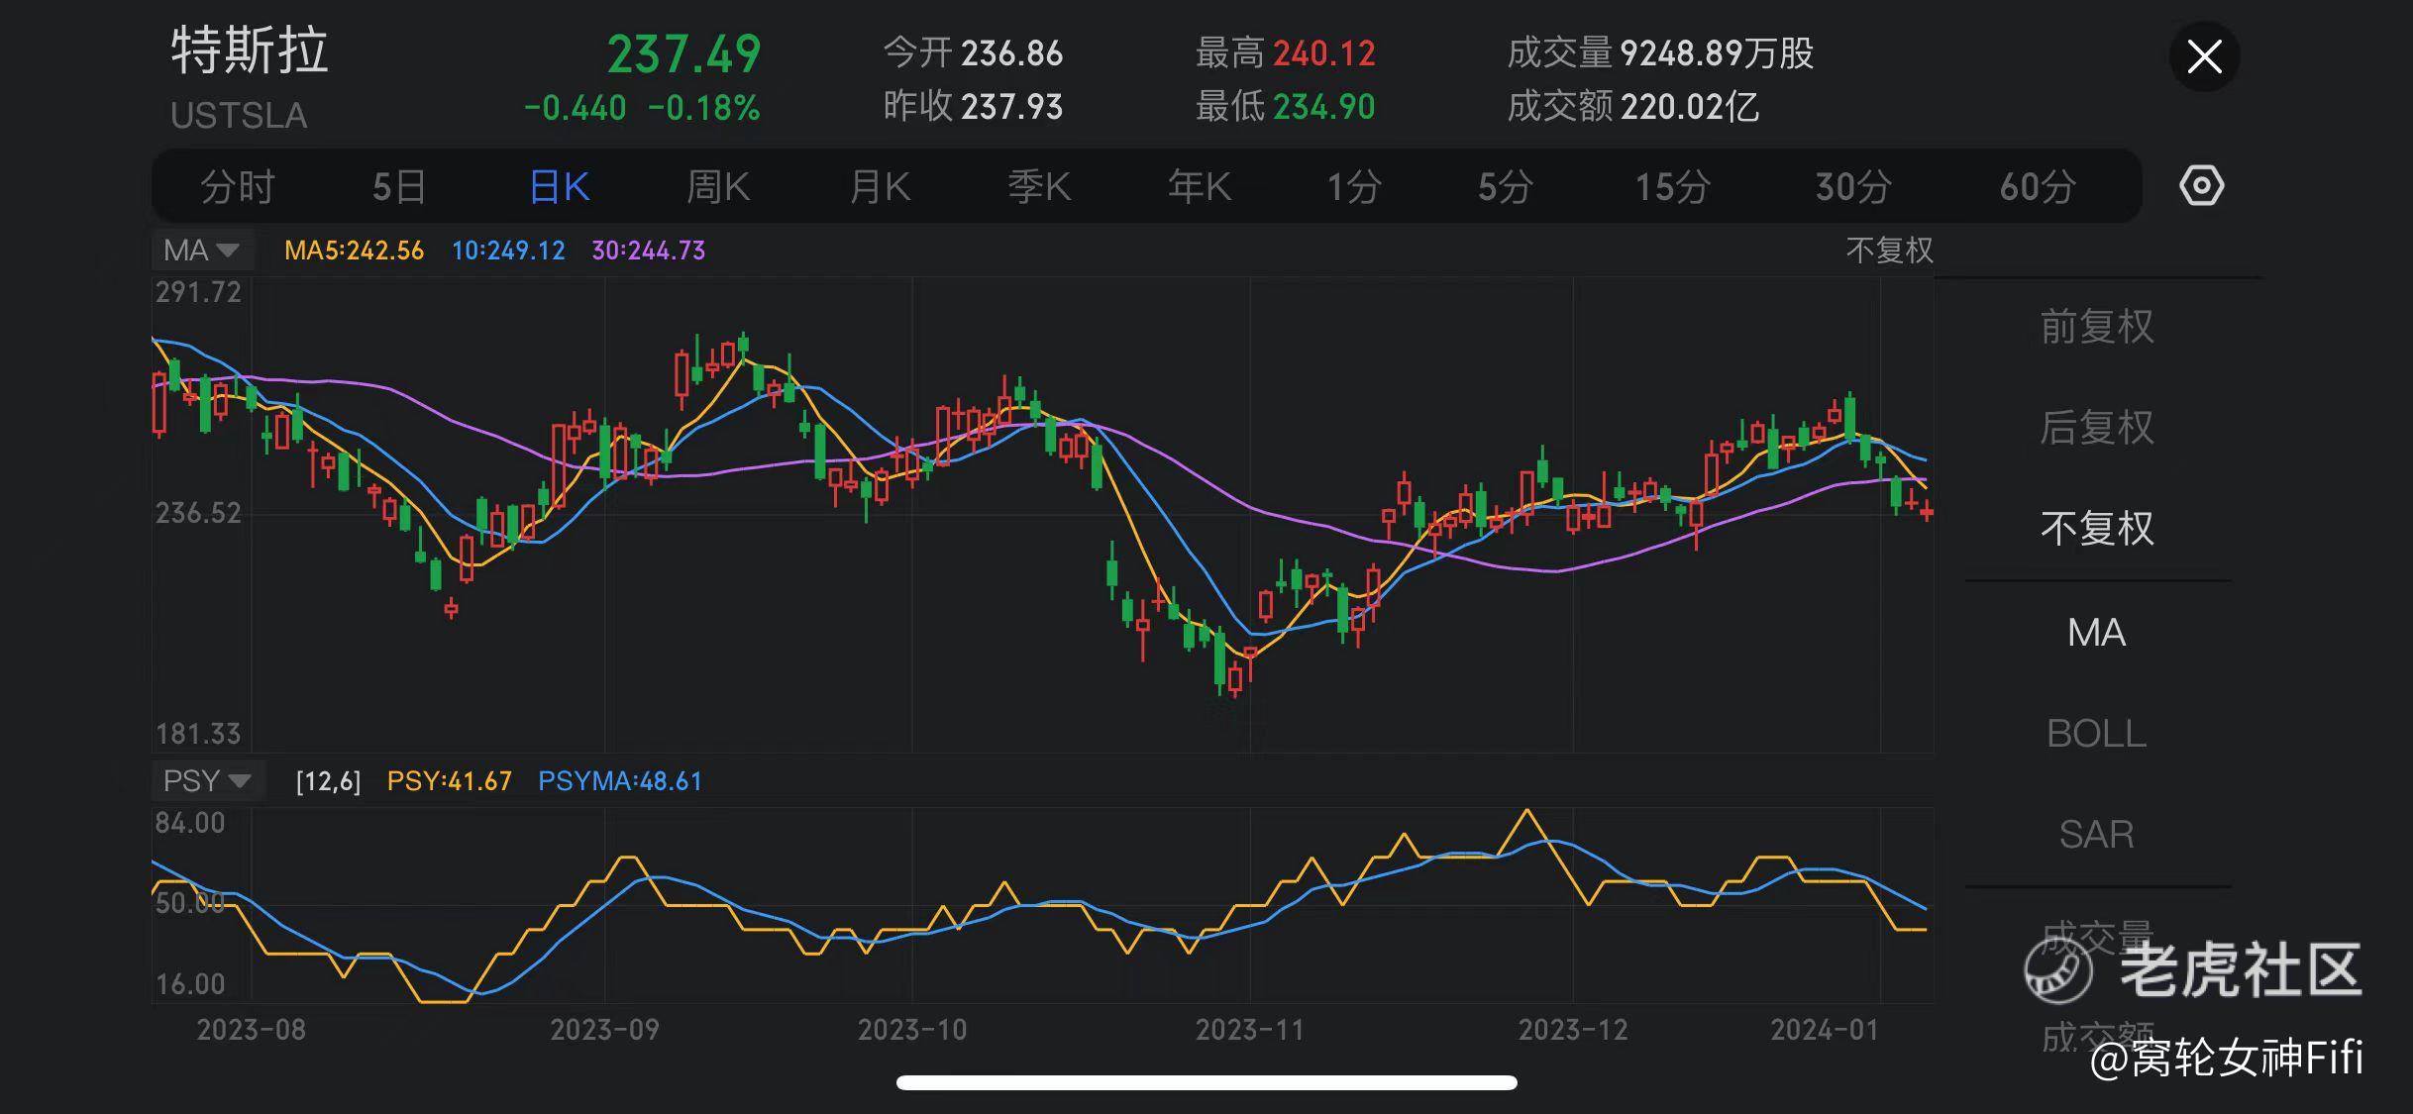Viewport: 2413px width, 1114px height.
Task: Click the 2024-01 date axis label
Action: tap(1825, 1030)
